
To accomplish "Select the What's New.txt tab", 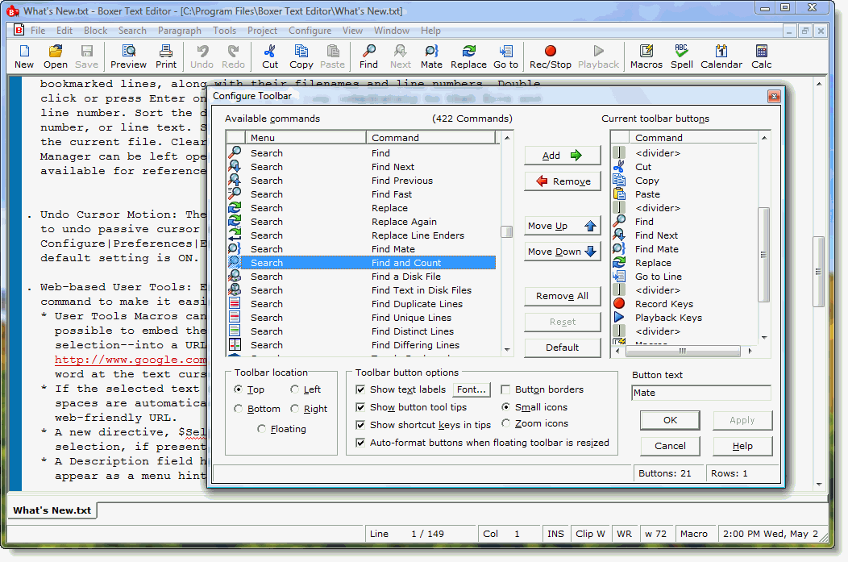I will pyautogui.click(x=51, y=510).
